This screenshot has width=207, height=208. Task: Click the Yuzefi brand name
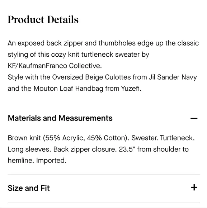131,88
